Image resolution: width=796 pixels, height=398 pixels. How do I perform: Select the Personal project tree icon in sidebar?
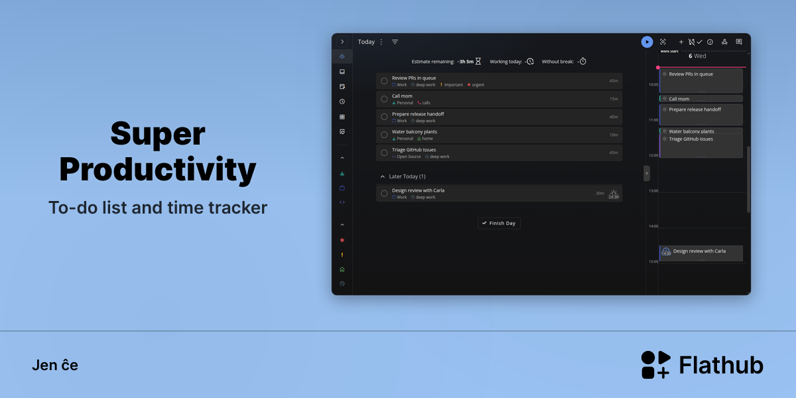tap(342, 174)
